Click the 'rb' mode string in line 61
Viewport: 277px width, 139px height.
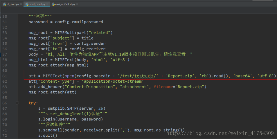(204, 76)
